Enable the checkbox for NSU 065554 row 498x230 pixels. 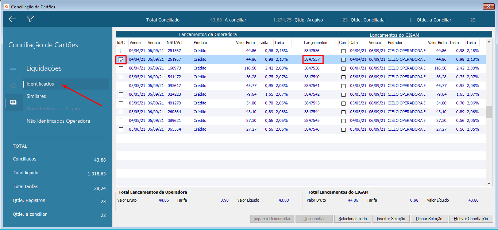[x=121, y=130]
